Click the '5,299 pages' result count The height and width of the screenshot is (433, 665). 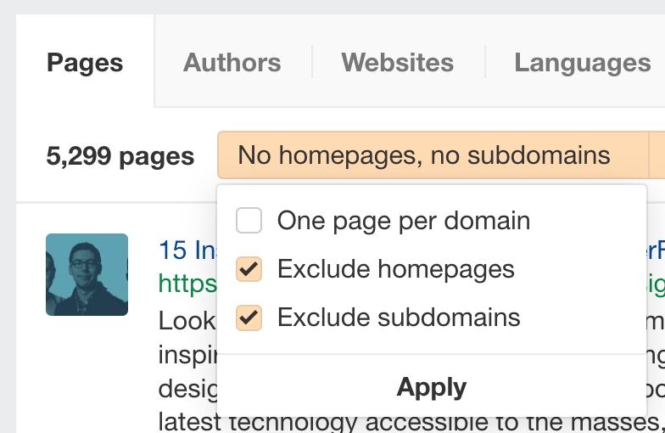[x=120, y=156]
